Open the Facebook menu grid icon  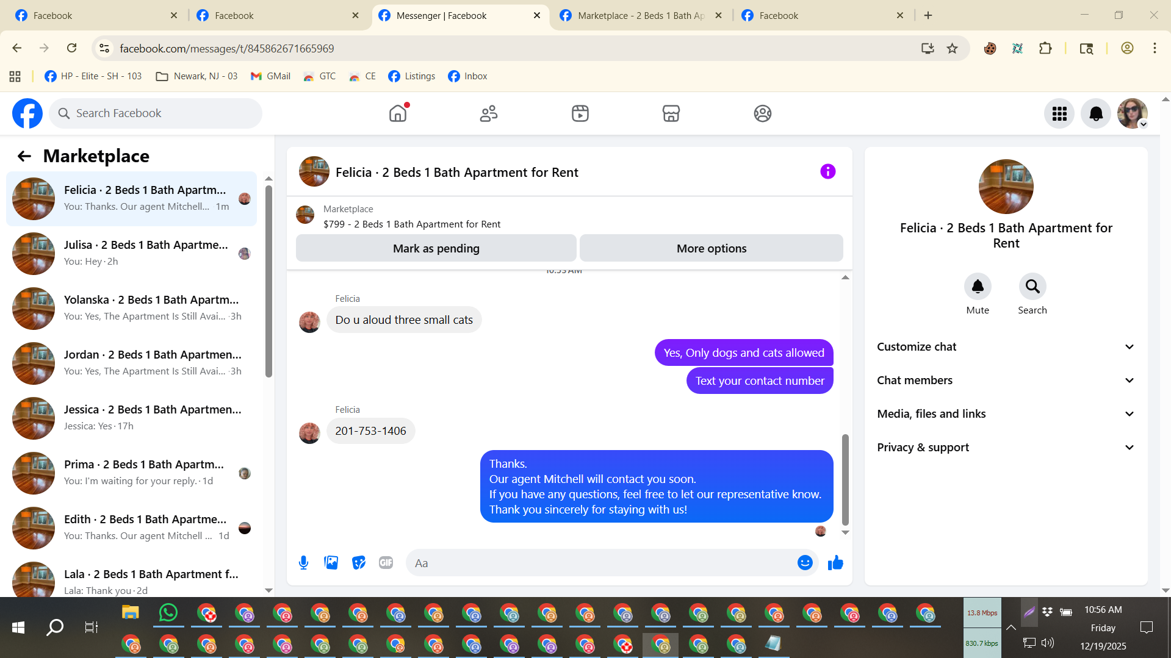point(1059,113)
